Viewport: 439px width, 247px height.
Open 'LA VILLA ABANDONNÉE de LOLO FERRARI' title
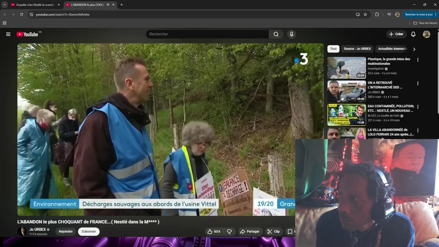(391, 132)
